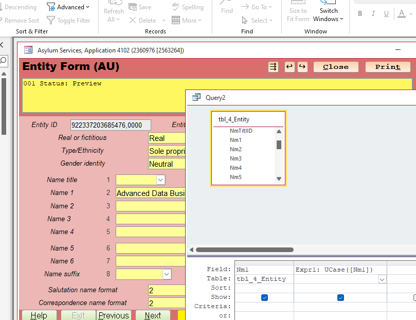This screenshot has height=320, width=416.
Task: Select the Nm3 field in tbl_4_Entity list
Action: click(x=236, y=158)
